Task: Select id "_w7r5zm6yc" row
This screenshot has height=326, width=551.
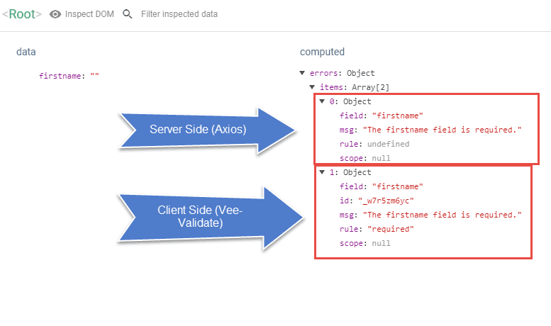Action: click(x=377, y=201)
